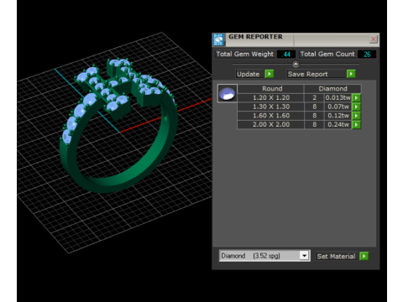Select the 1.30 X 1.30 size cell

pyautogui.click(x=271, y=107)
